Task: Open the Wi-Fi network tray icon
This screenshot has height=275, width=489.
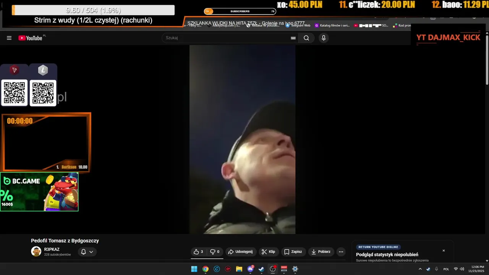Action: pos(456,269)
